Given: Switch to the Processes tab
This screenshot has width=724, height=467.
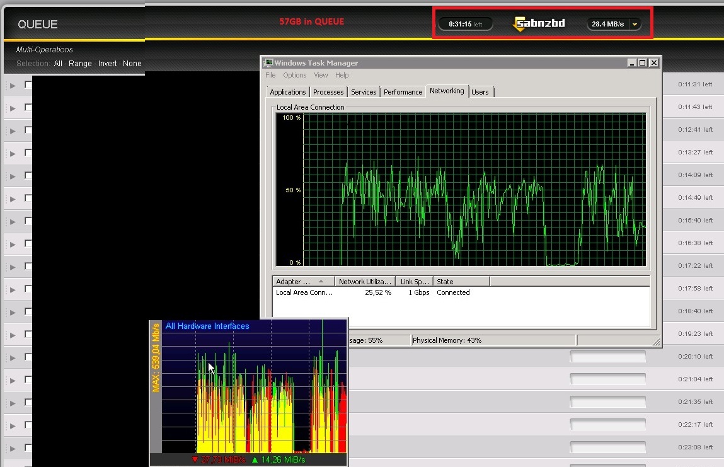Looking at the screenshot, I should point(328,92).
